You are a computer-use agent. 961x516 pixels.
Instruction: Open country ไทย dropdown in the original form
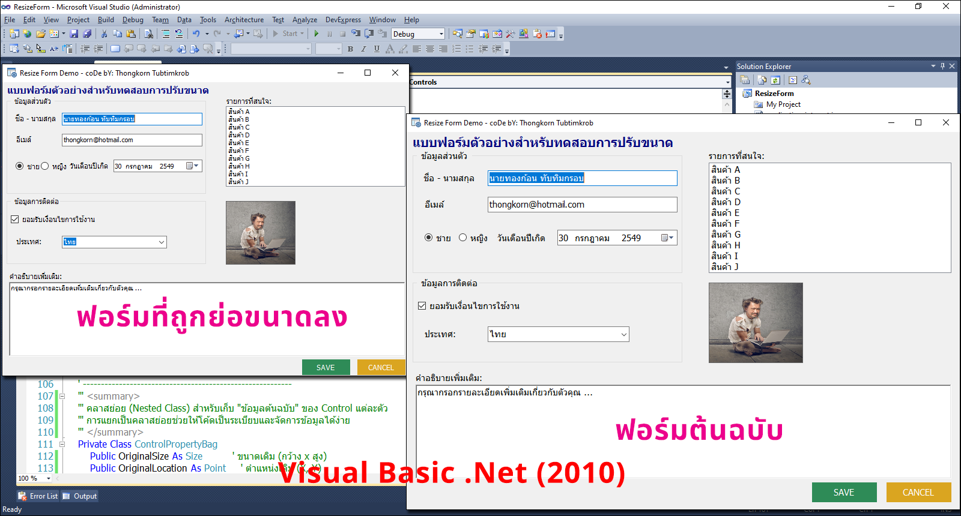[x=624, y=334]
